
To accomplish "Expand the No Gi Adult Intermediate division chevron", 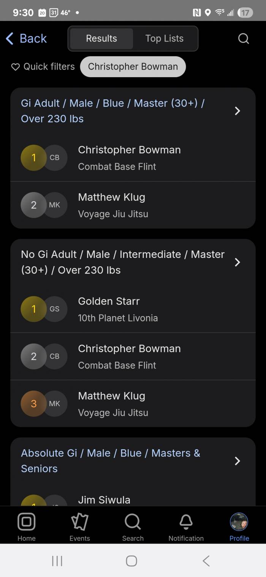I will point(237,262).
